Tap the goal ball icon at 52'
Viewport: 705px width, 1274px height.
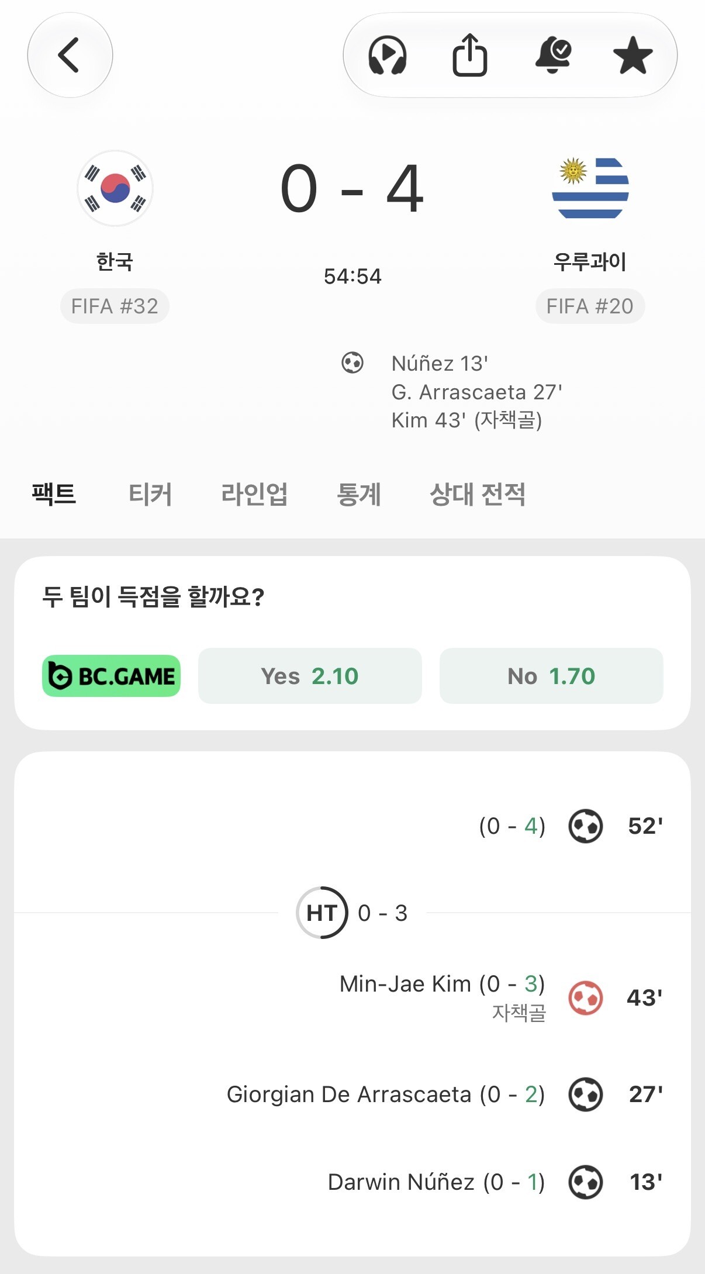click(585, 826)
